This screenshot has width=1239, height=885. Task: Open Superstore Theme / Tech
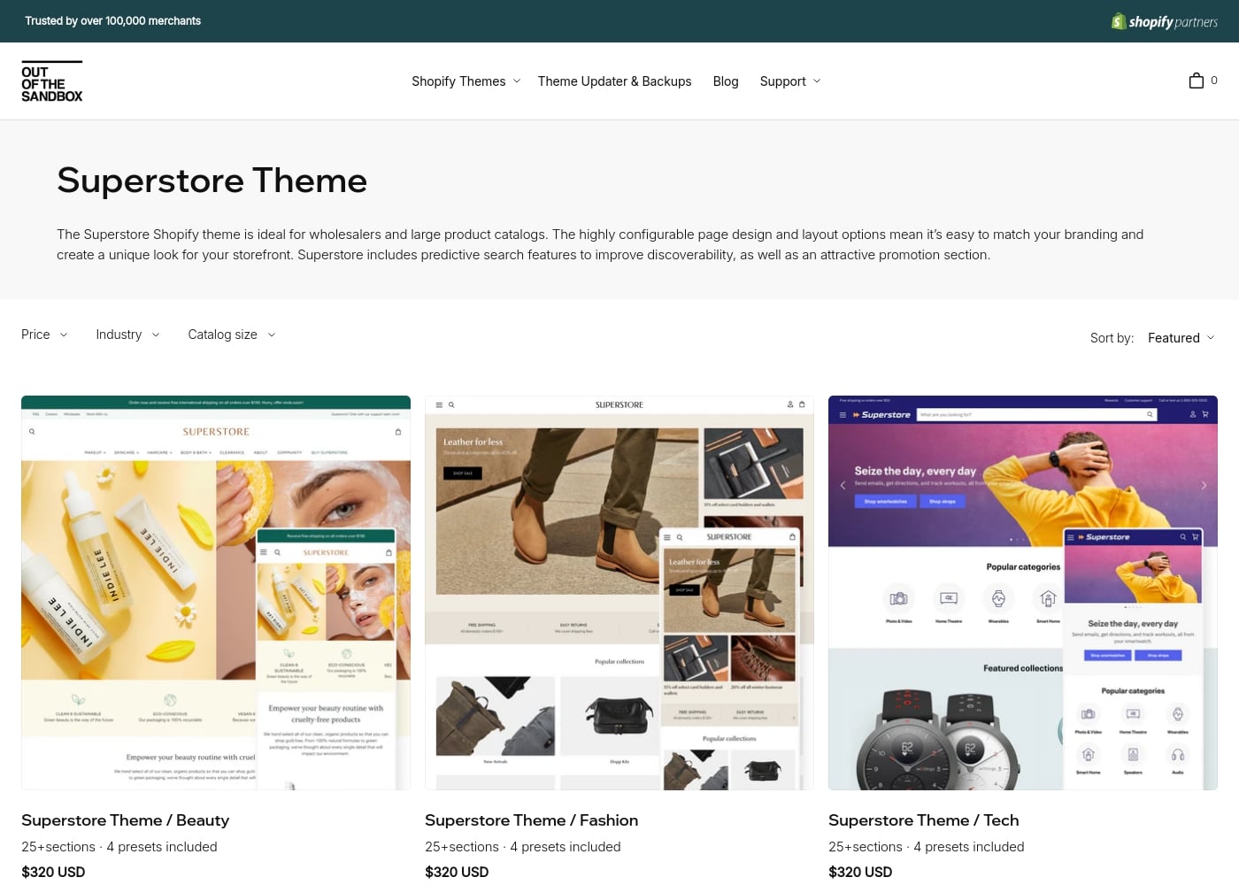pos(923,820)
